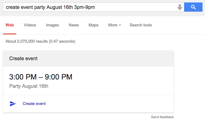This screenshot has height=124, width=205.
Task: Click the microphone voice search icon
Action: tap(180, 7)
